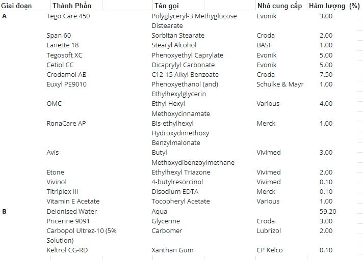Click the "Hàm lượng (%)" column header
The image size is (363, 260).
click(x=333, y=6)
